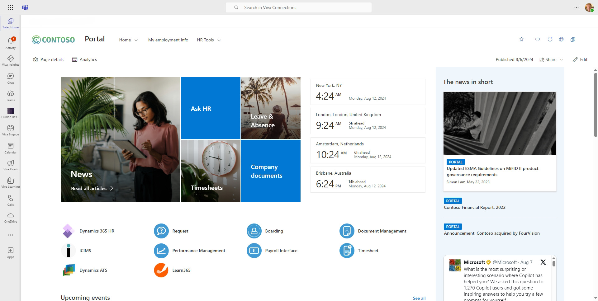Open OneDrive in the sidebar

[x=11, y=218]
